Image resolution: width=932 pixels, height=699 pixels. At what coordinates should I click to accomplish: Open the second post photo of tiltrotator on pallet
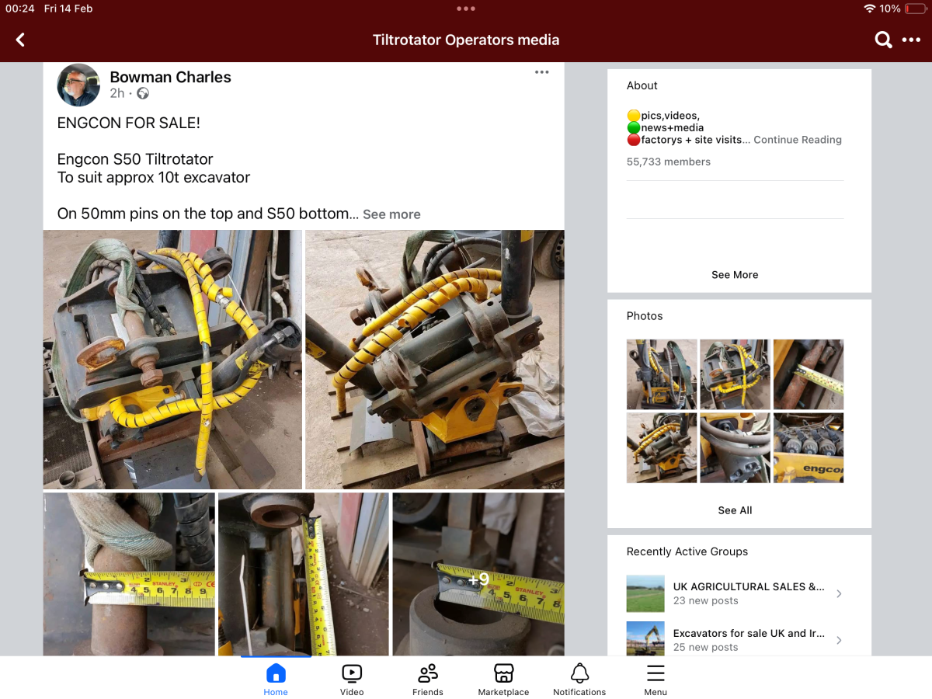435,360
